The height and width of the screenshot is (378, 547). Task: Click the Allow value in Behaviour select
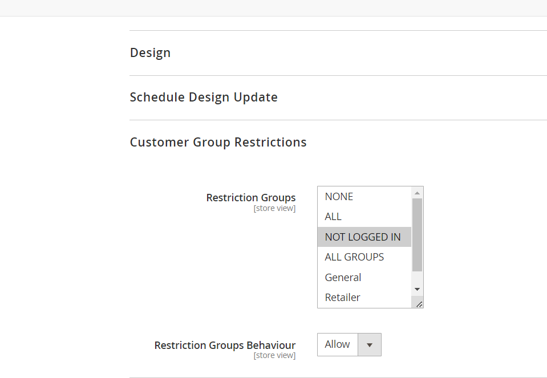tap(338, 345)
